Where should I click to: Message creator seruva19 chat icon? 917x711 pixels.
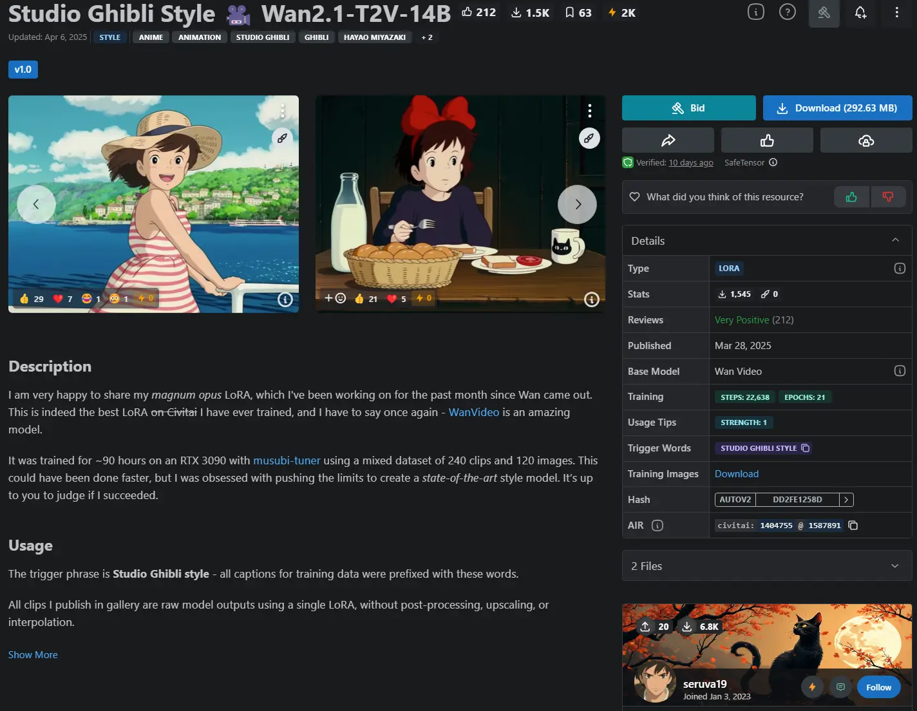(840, 687)
